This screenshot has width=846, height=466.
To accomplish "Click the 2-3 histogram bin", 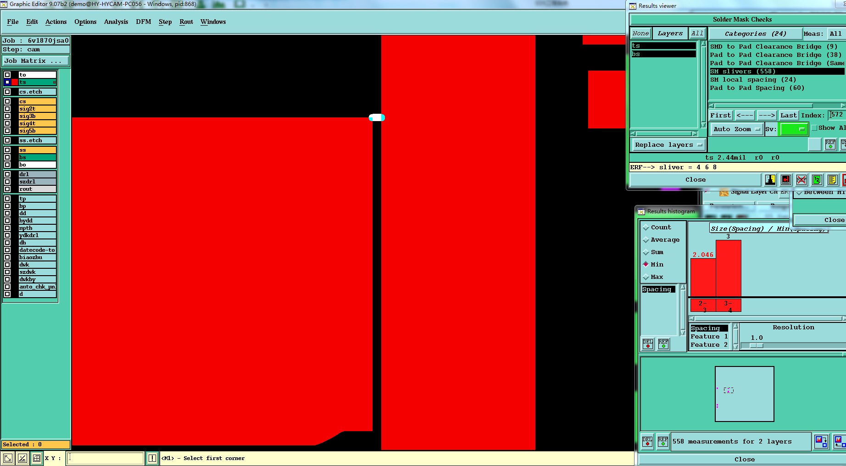I will [x=703, y=305].
